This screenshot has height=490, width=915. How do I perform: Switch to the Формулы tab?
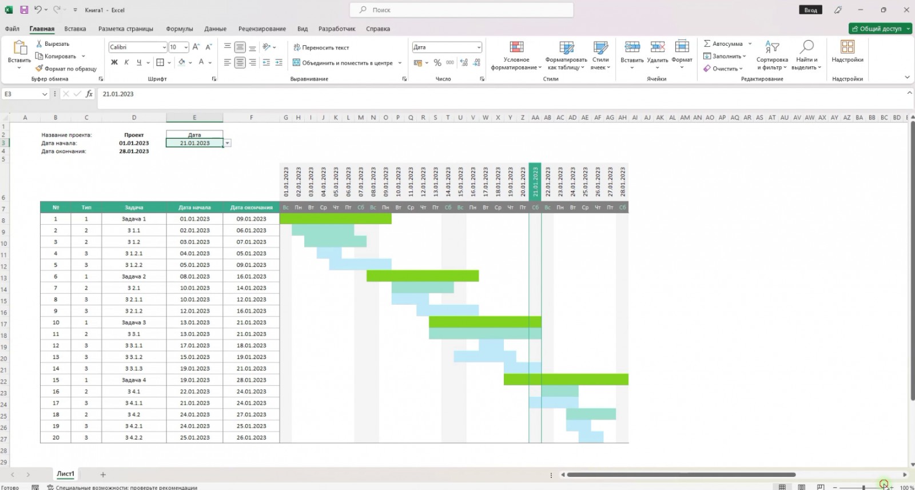point(180,29)
